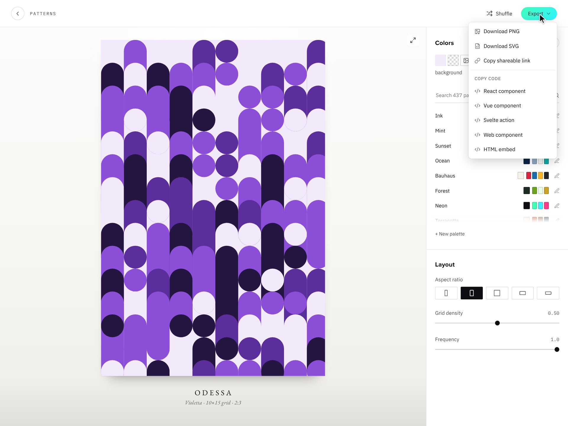Viewport: 568px width, 426px height.
Task: Select the Bauhaus palette
Action: pyautogui.click(x=491, y=176)
